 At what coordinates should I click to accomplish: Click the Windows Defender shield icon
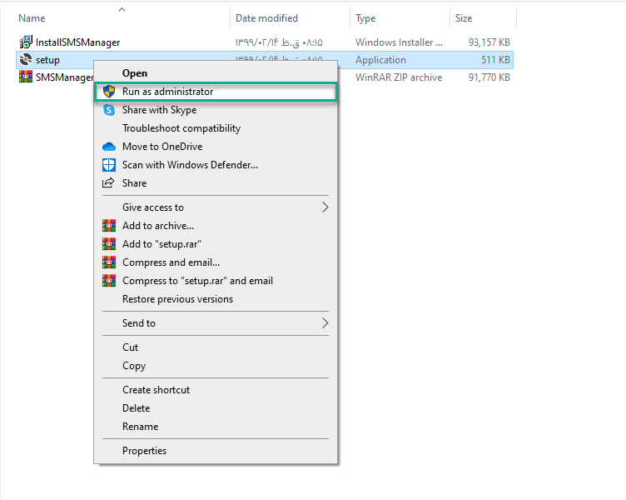[109, 165]
